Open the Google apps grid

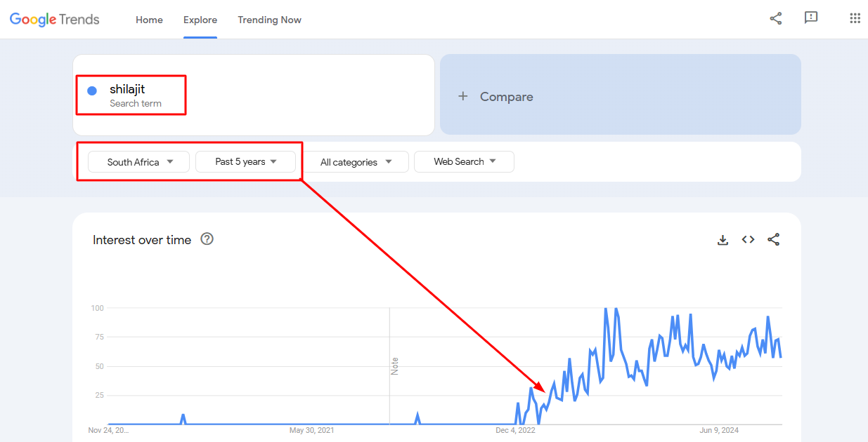[x=855, y=19]
